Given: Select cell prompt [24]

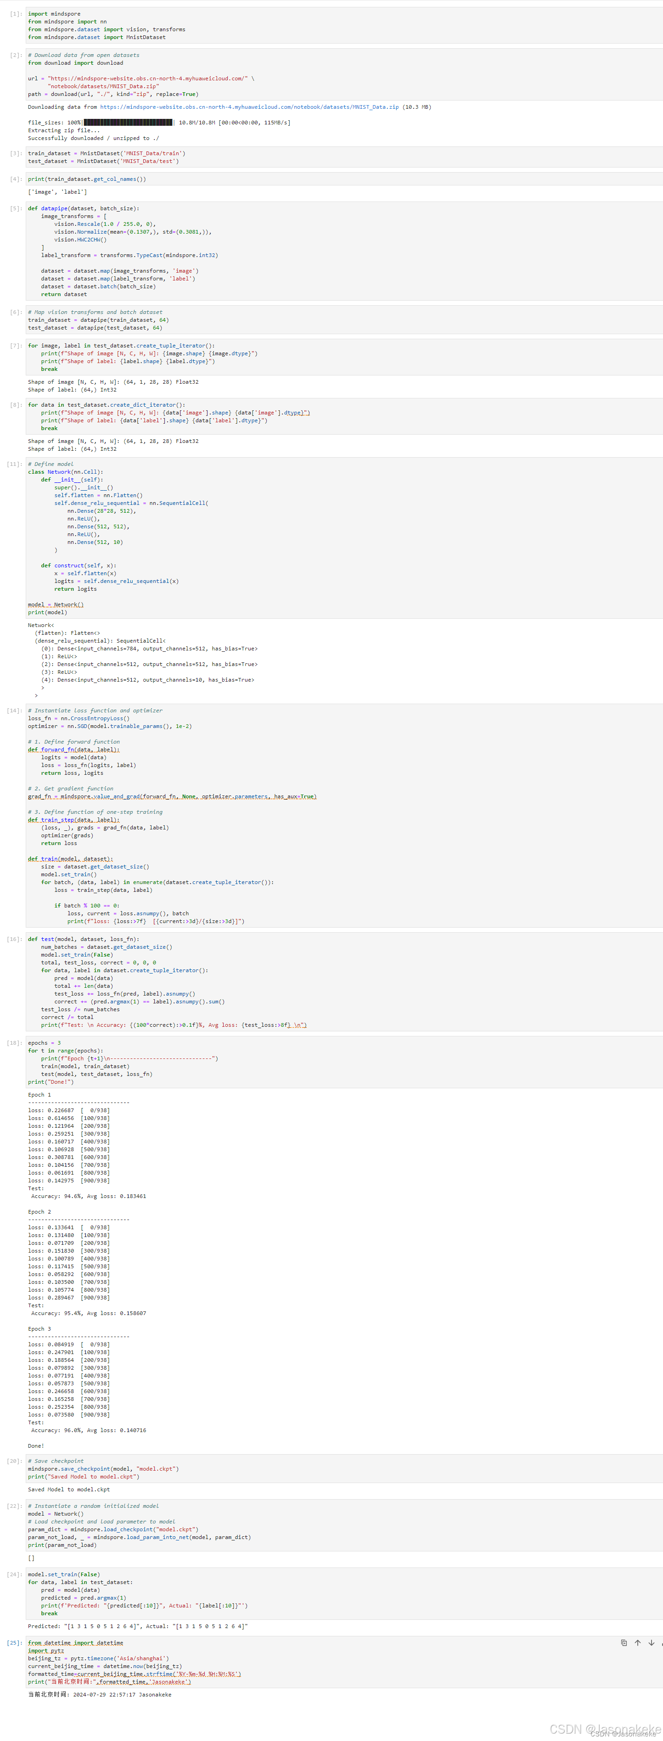Looking at the screenshot, I should click(14, 1575).
